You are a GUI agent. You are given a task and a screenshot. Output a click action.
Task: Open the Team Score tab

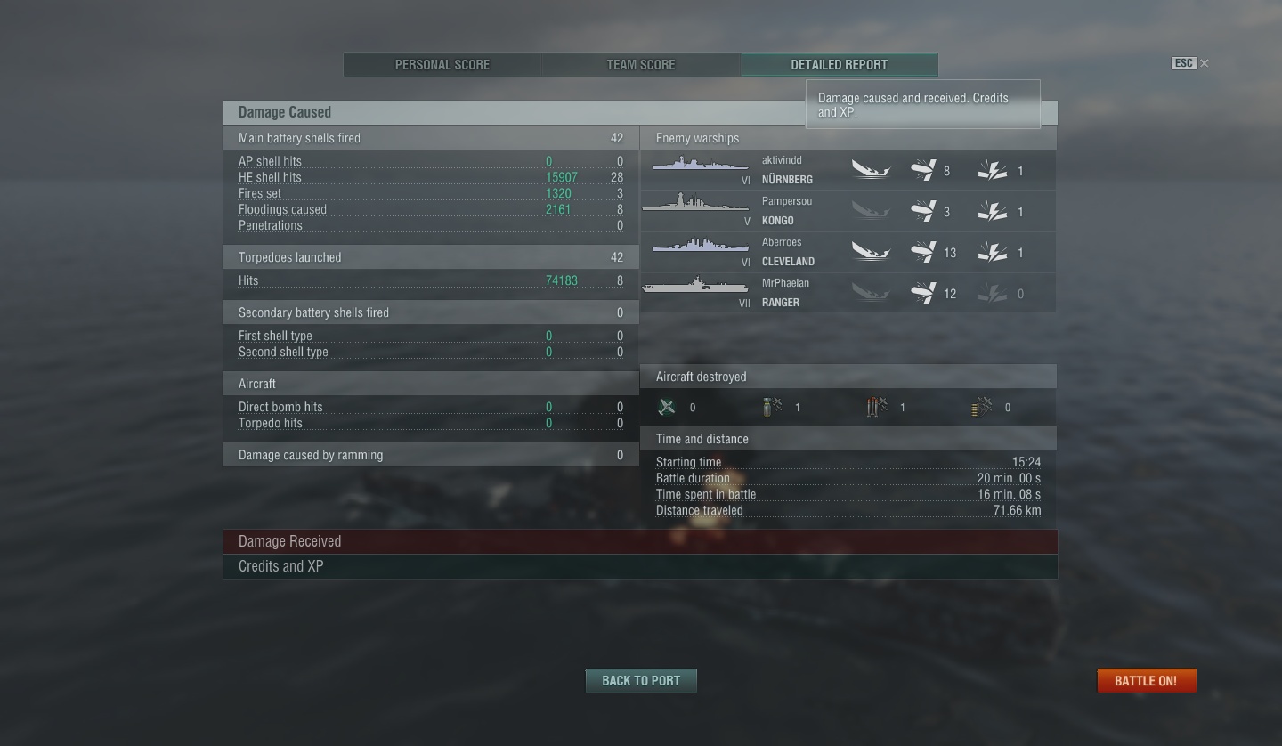pyautogui.click(x=641, y=64)
